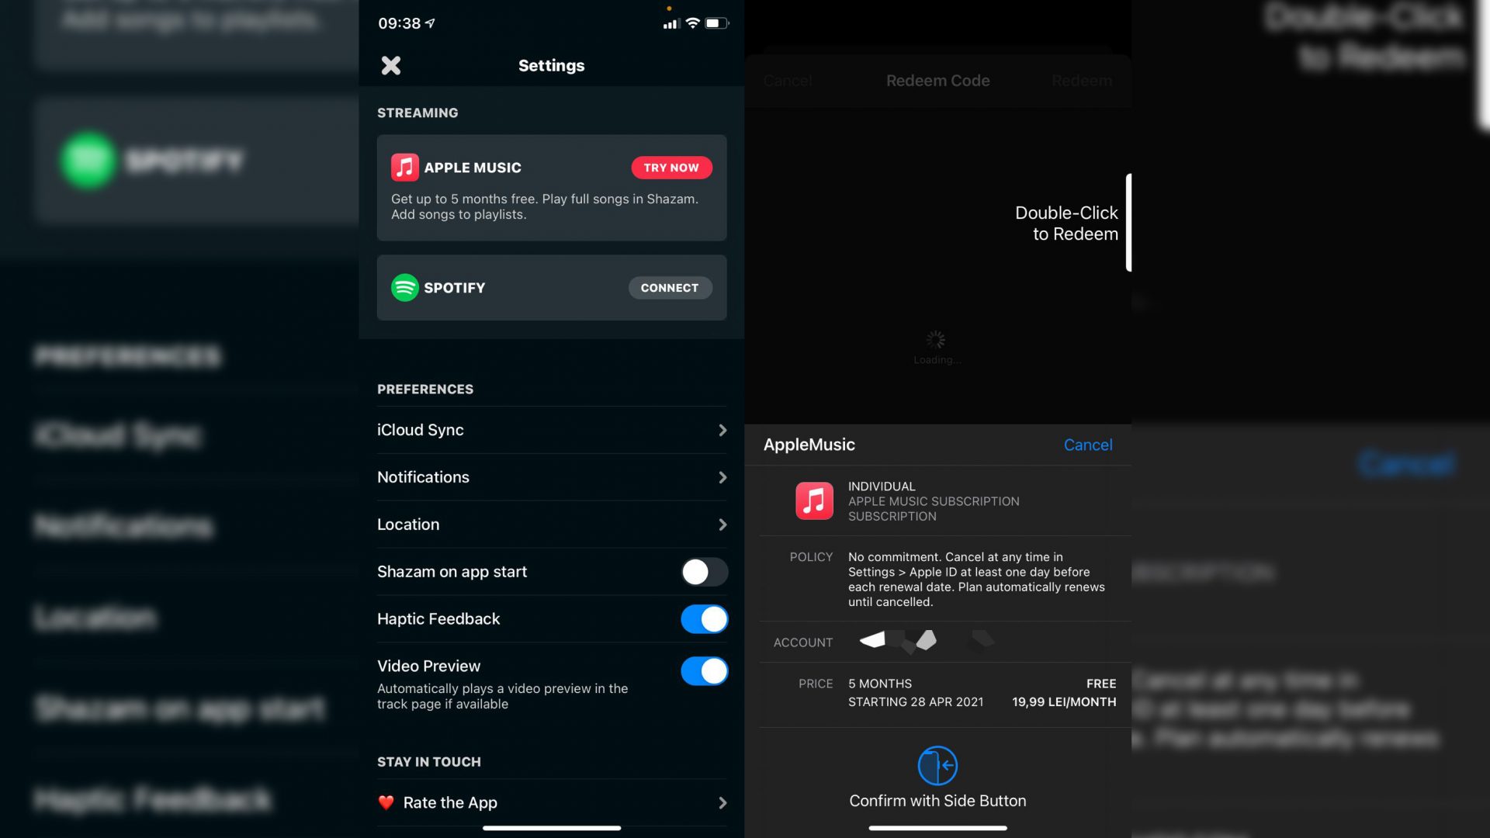The image size is (1490, 838).
Task: Expand Notifications preferences
Action: tap(552, 477)
